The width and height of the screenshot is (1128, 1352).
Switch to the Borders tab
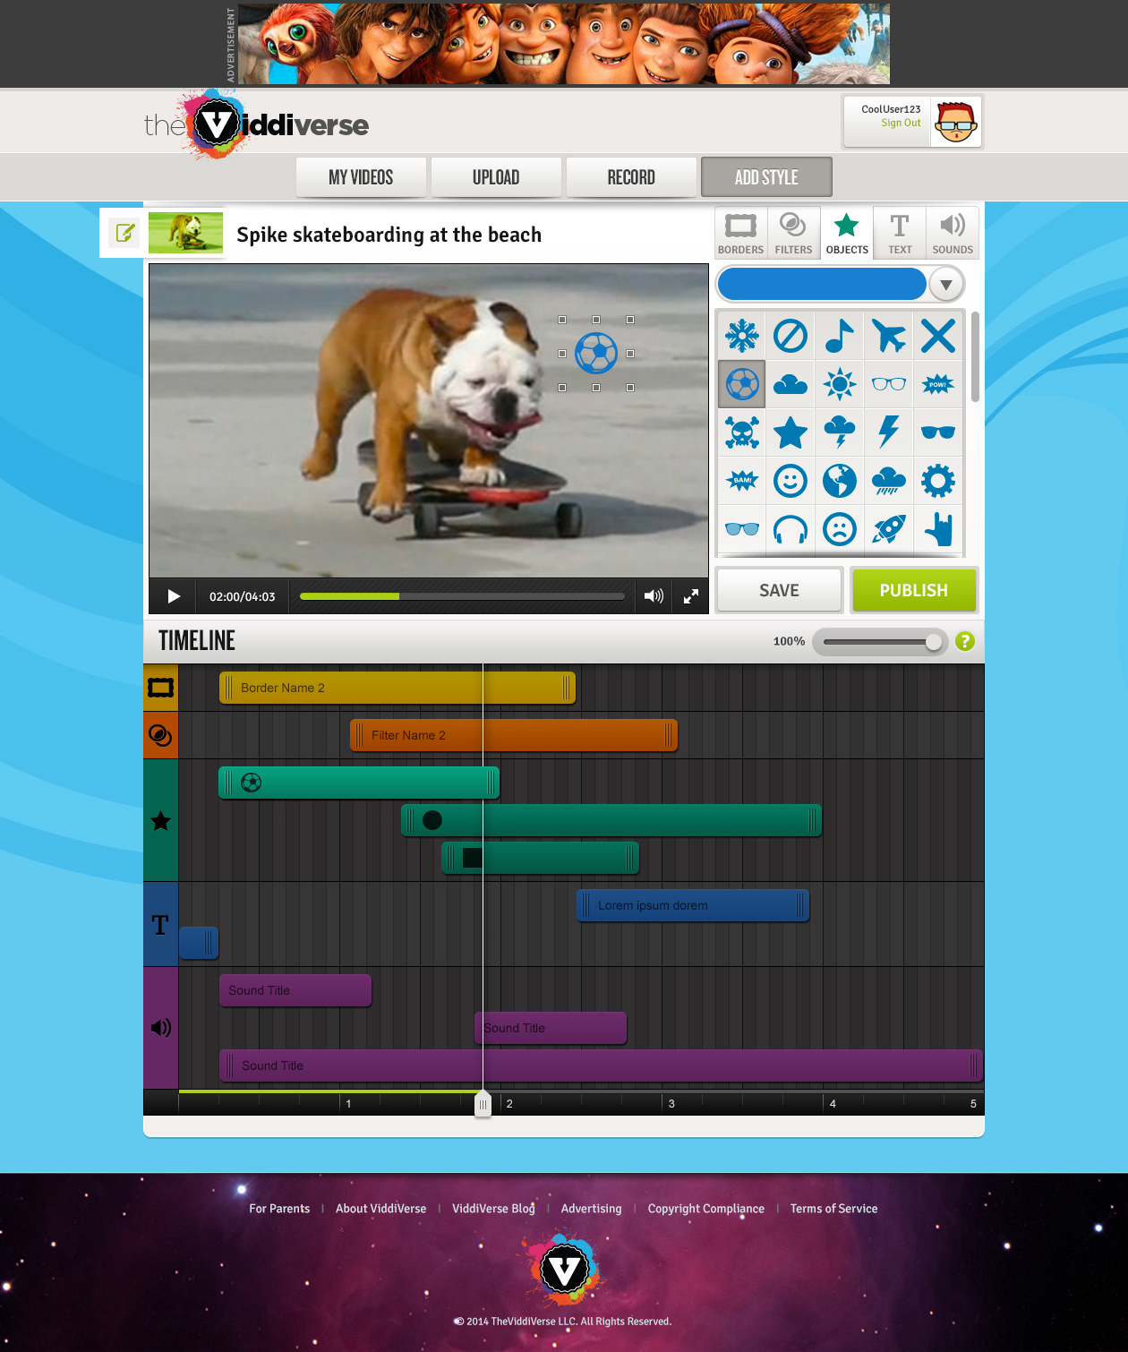click(x=741, y=234)
